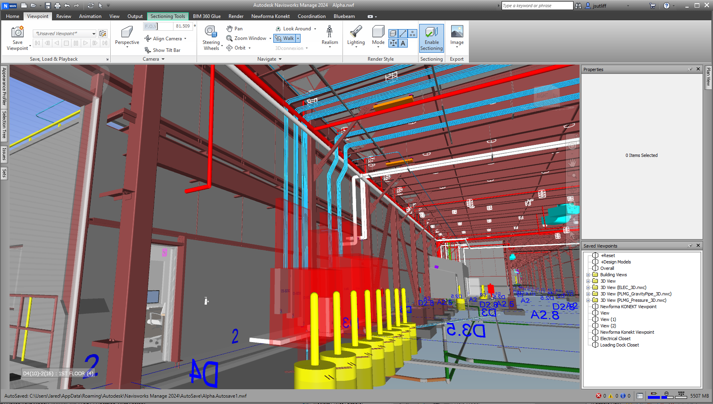Open the Sets side panel
This screenshot has height=404, width=713.
tap(4, 173)
